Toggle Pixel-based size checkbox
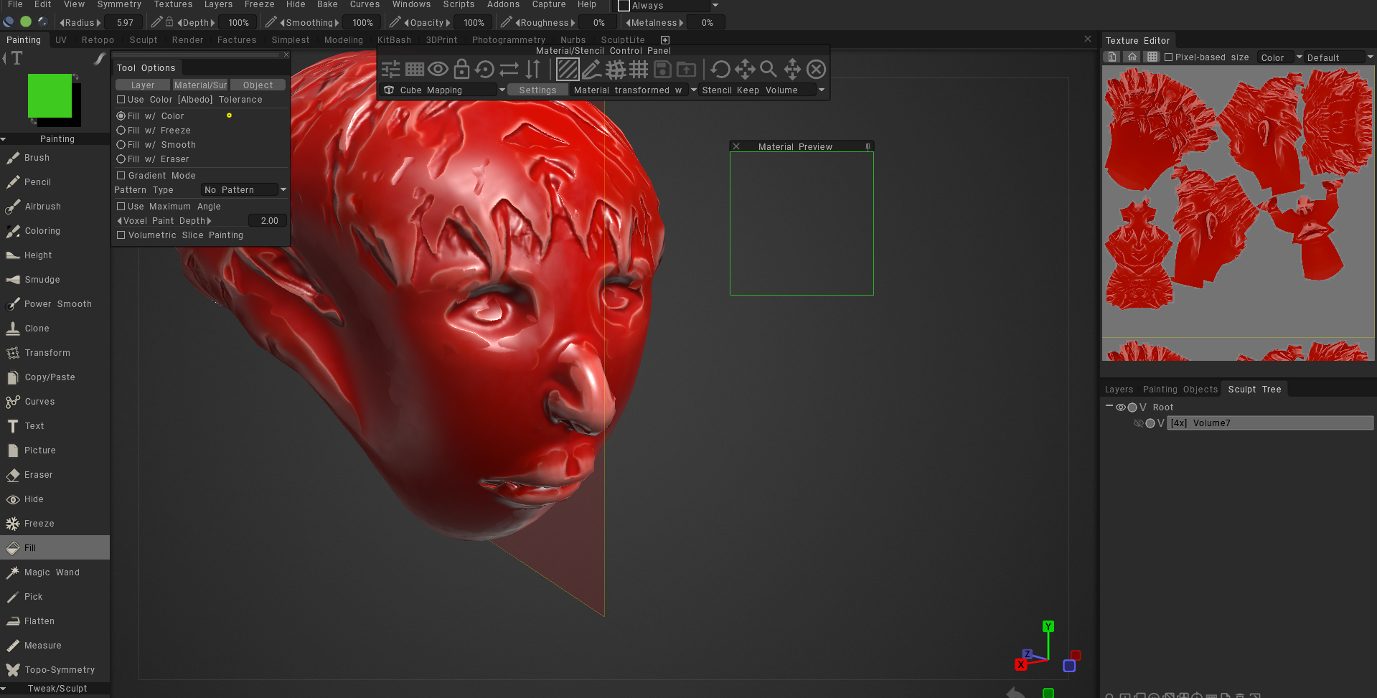The image size is (1377, 698). pyautogui.click(x=1168, y=57)
